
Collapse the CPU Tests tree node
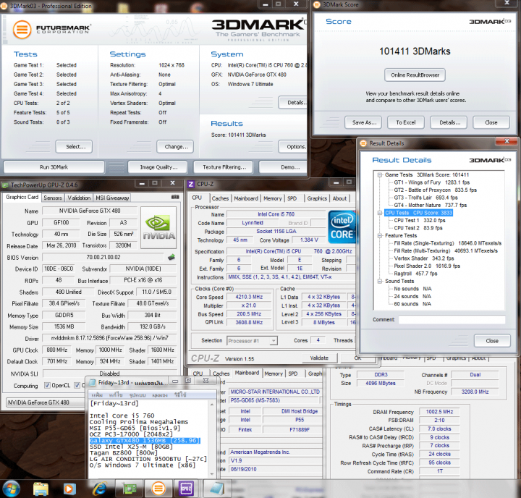(x=380, y=213)
